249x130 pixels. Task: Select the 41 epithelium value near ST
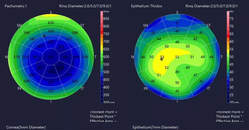(x=201, y=33)
